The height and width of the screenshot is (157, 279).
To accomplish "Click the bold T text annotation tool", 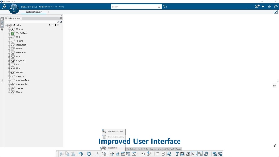I will tap(177, 154).
